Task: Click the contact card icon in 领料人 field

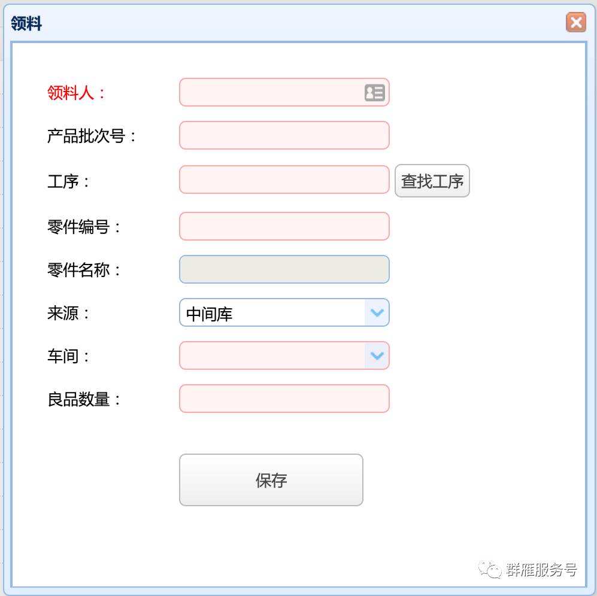Action: pyautogui.click(x=374, y=93)
